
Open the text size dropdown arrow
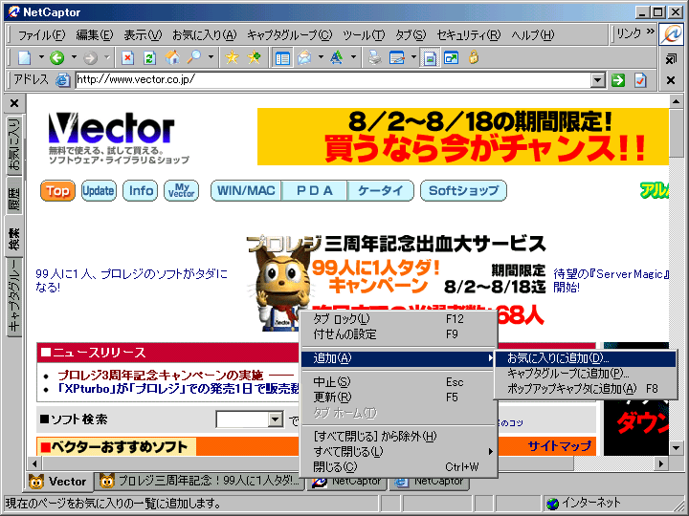pos(353,57)
